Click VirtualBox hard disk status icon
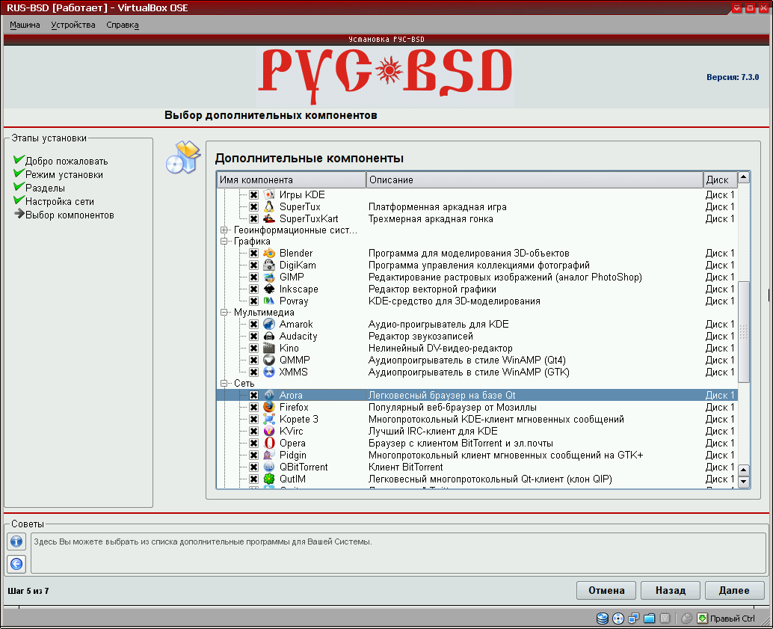Image resolution: width=773 pixels, height=629 pixels. click(603, 618)
